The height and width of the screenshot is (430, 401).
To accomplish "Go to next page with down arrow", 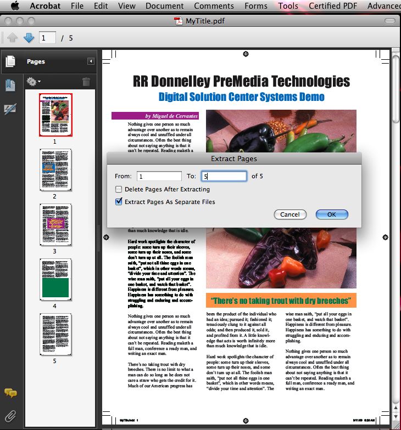I will 29,38.
